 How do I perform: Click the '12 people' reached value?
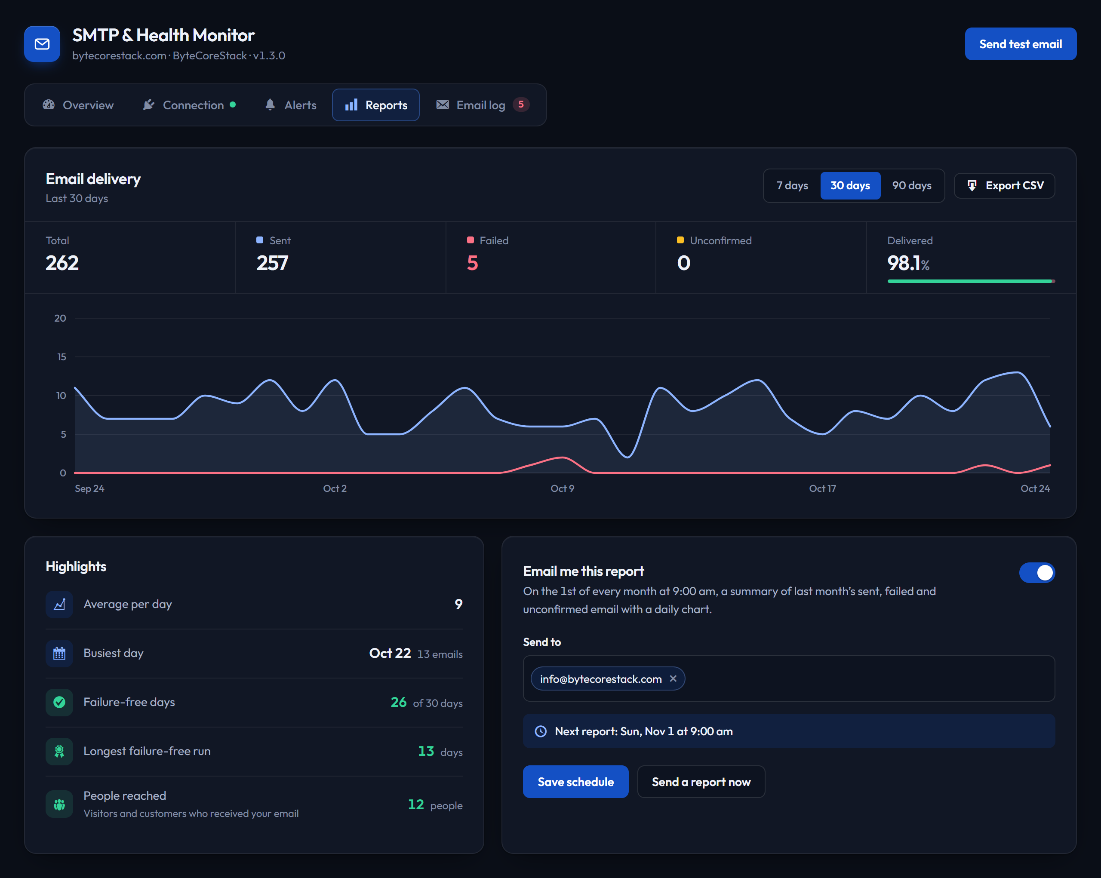[x=435, y=805]
